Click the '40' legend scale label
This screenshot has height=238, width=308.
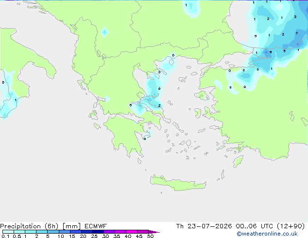[128, 236]
